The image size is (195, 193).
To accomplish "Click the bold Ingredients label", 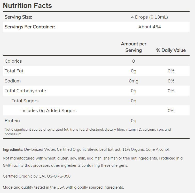I will (13, 149).
